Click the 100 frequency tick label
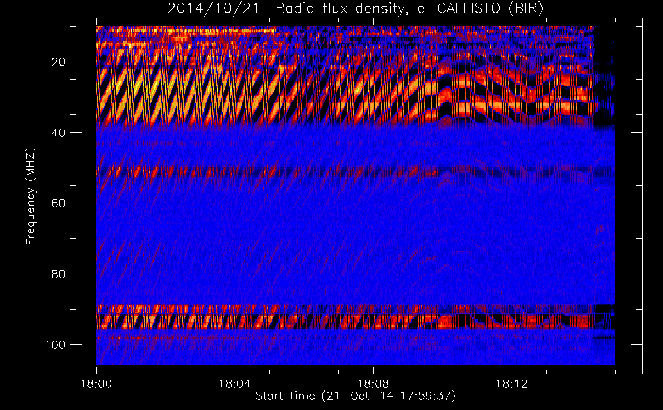Image resolution: width=663 pixels, height=410 pixels. click(55, 345)
